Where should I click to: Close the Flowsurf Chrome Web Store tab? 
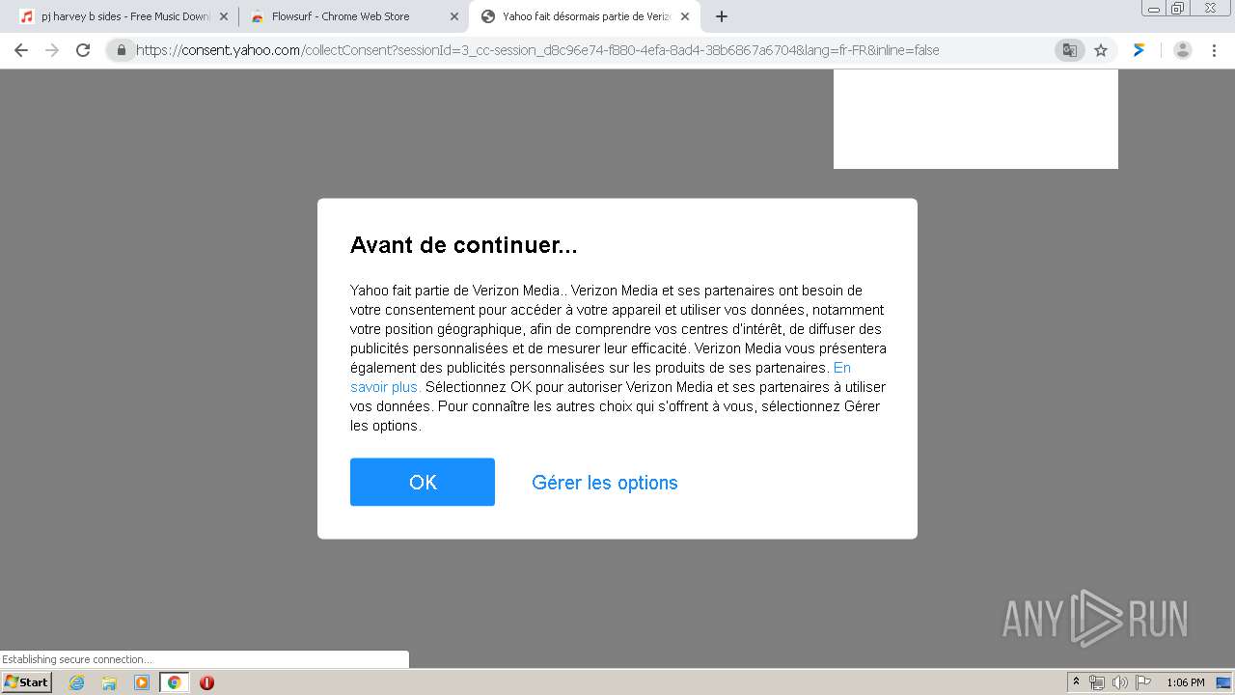click(x=454, y=16)
